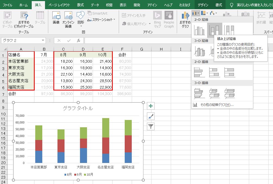This screenshot has height=184, width=273.
Task: Switch to the 書式 chart tab
Action: 219,5
